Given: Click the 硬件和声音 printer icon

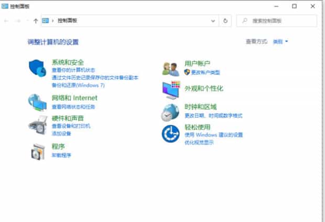Looking at the screenshot, I should [38, 125].
